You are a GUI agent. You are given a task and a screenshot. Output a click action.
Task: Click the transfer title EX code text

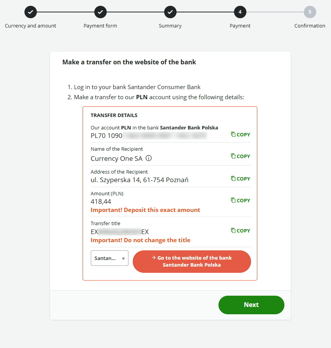[120, 232]
